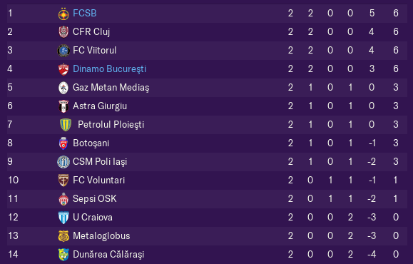
Task: Click the Sepsi OSK club badge
Action: point(63,199)
